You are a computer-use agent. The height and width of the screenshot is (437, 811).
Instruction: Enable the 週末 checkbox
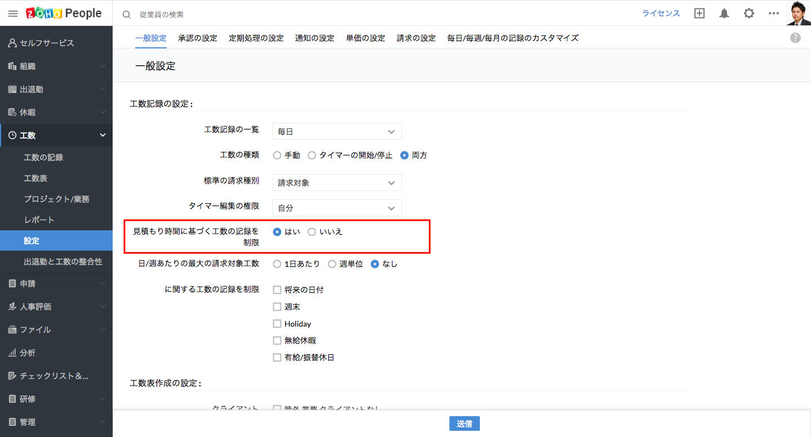tap(277, 307)
